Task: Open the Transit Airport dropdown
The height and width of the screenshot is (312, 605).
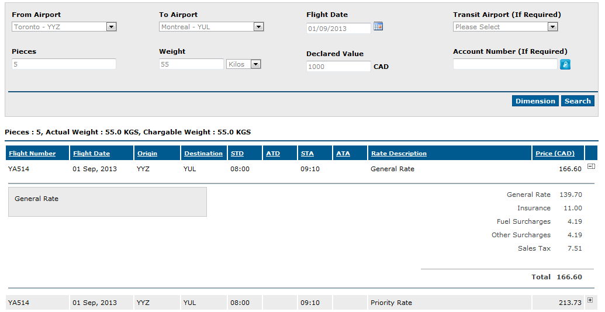Action: pyautogui.click(x=506, y=27)
